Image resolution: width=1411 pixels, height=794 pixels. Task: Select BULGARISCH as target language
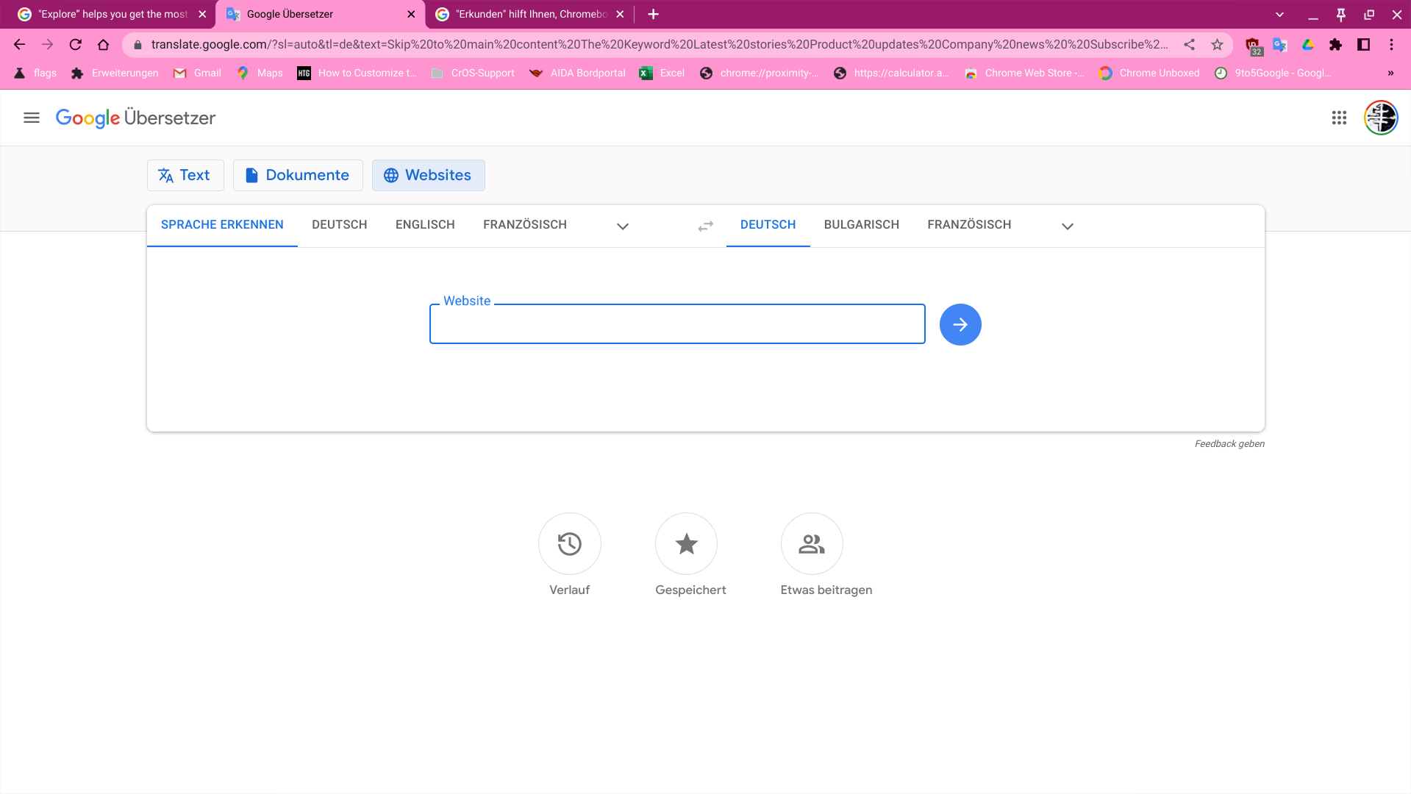861,225
